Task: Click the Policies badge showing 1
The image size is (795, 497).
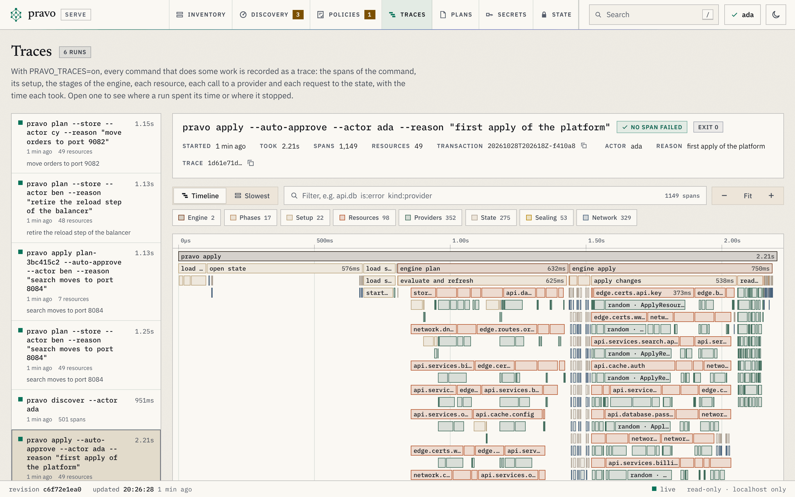Action: pyautogui.click(x=370, y=14)
